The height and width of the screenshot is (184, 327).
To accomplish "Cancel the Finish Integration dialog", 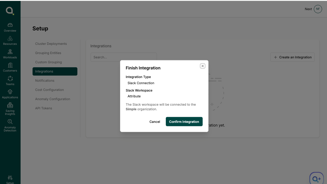I will [155, 122].
